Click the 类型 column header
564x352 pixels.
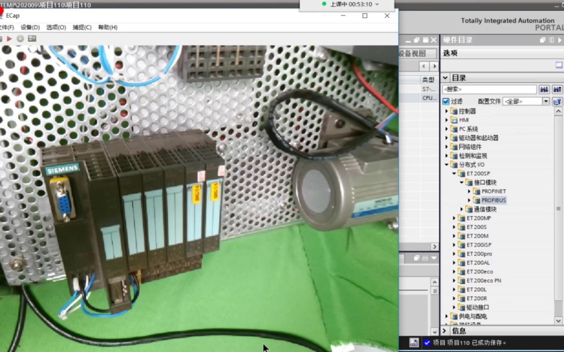tap(429, 79)
